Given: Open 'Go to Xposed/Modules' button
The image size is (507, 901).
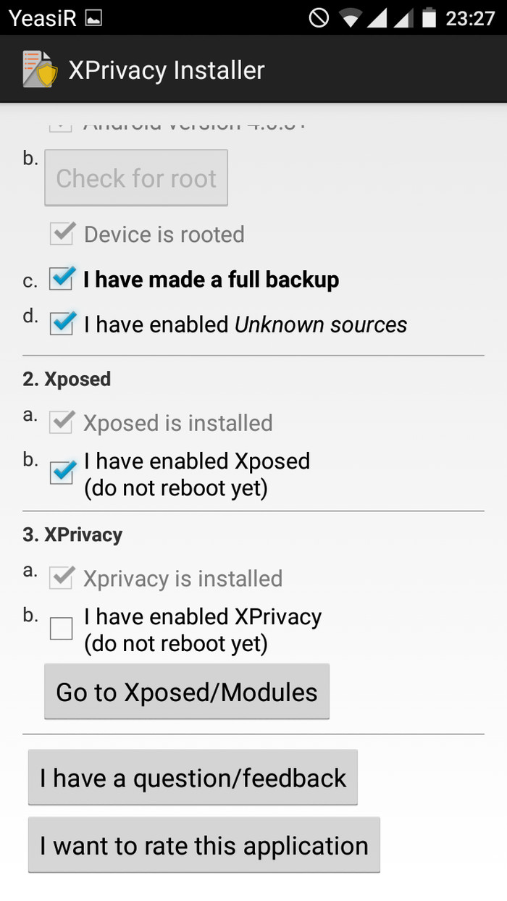Looking at the screenshot, I should (x=187, y=692).
